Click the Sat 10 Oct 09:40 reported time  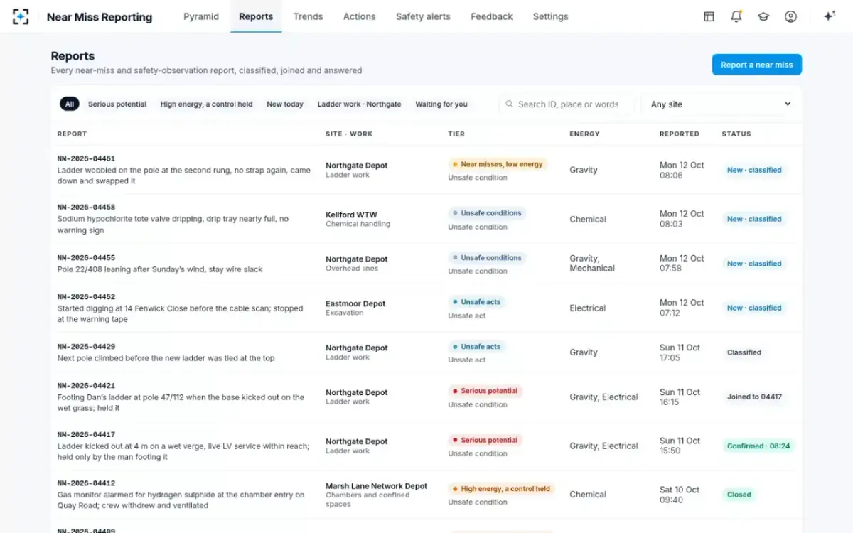[x=680, y=495]
